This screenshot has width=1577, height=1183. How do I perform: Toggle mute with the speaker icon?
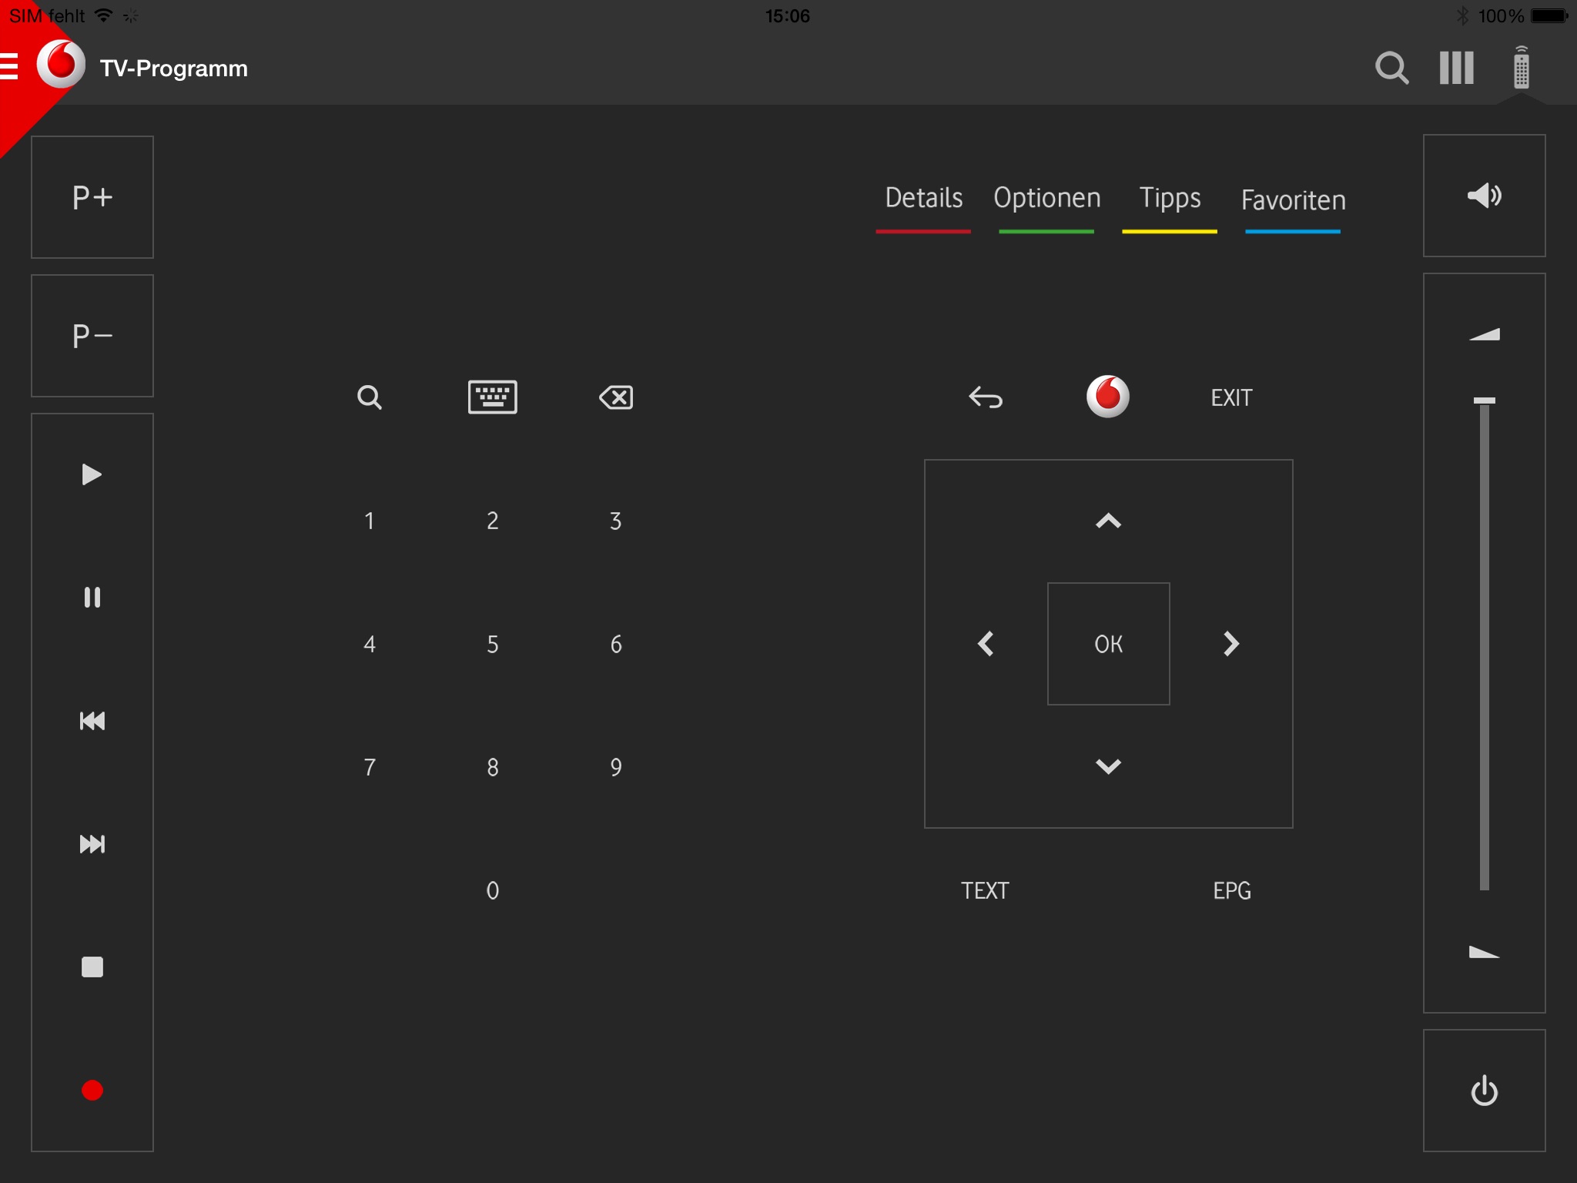(x=1485, y=196)
